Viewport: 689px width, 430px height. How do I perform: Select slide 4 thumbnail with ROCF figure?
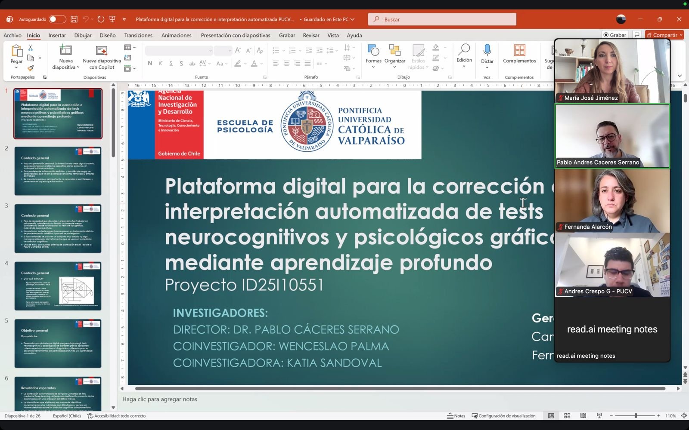point(58,286)
